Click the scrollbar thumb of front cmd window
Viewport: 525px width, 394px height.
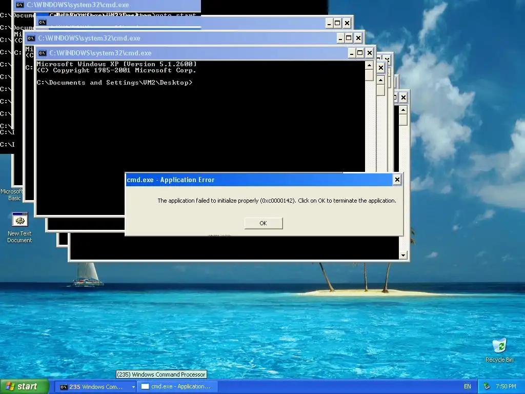pyautogui.click(x=369, y=75)
